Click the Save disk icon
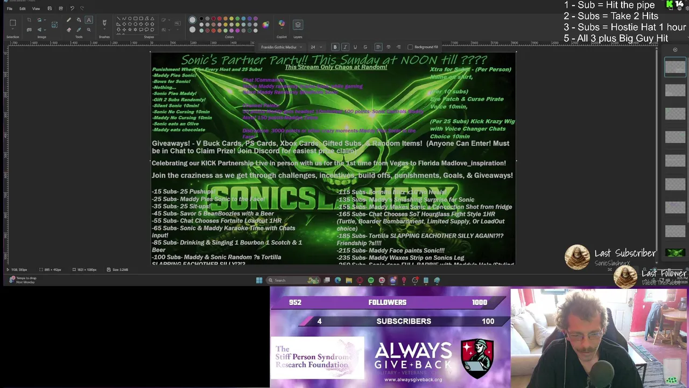689x388 pixels. (x=50, y=8)
